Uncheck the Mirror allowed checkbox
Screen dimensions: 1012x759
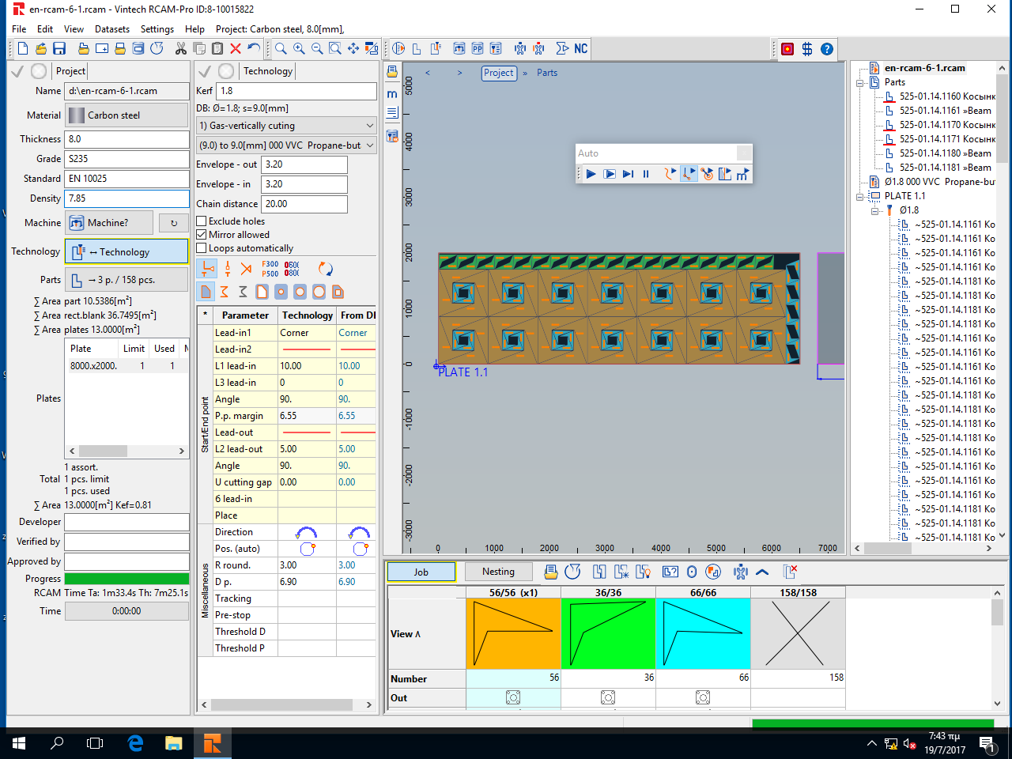tap(202, 235)
